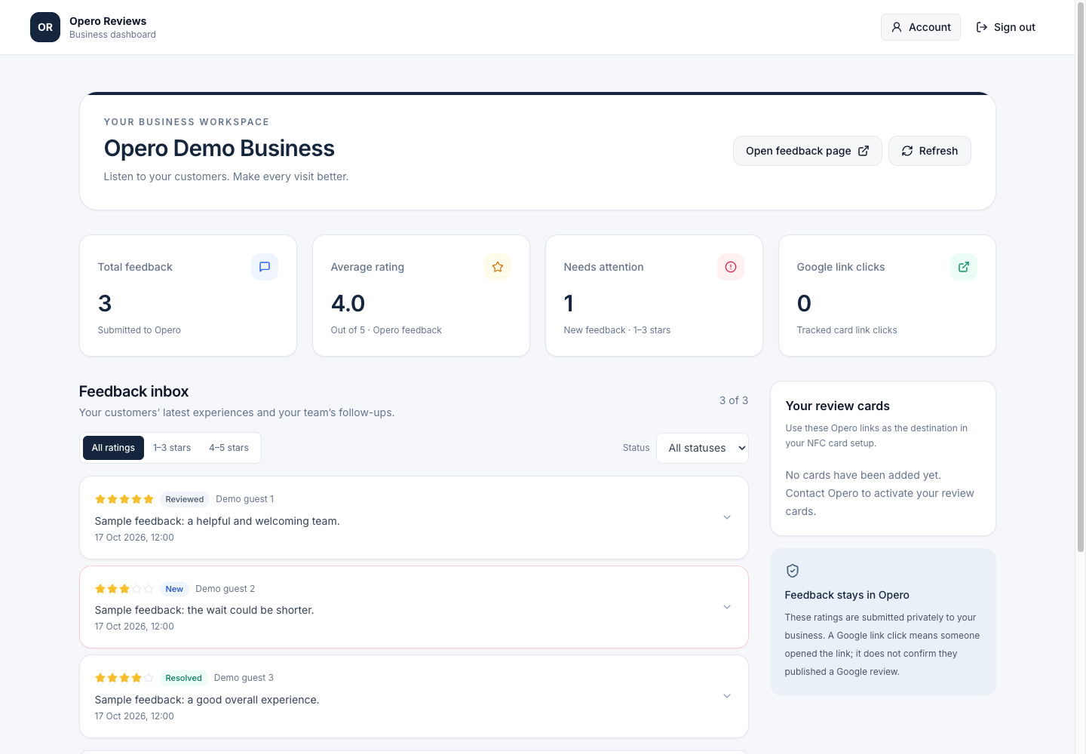Click the Total feedback chat bubble icon
Viewport: 1086px width, 754px height.
point(265,267)
